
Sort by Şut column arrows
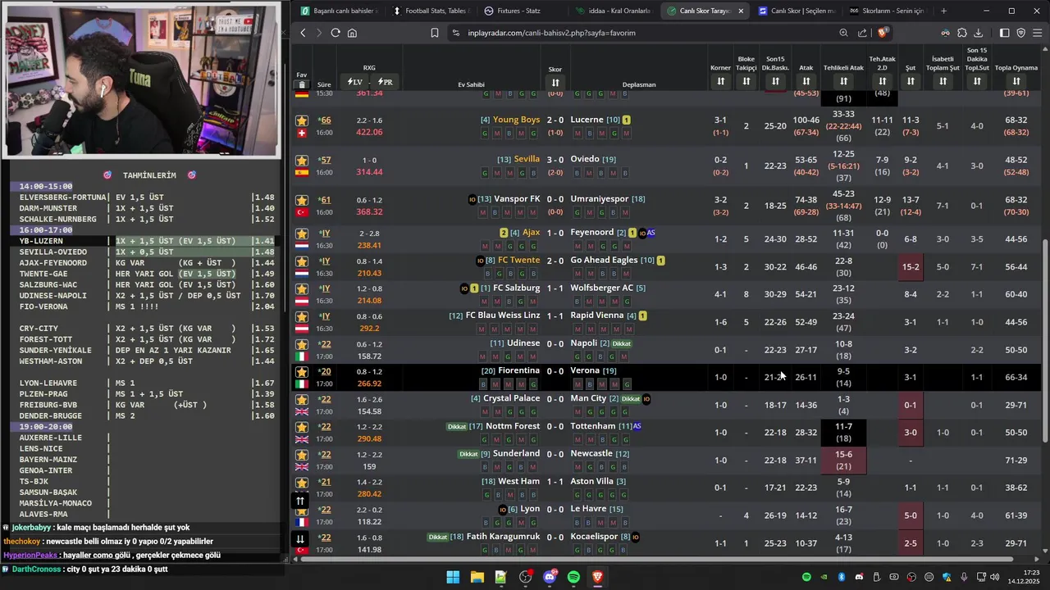click(911, 81)
